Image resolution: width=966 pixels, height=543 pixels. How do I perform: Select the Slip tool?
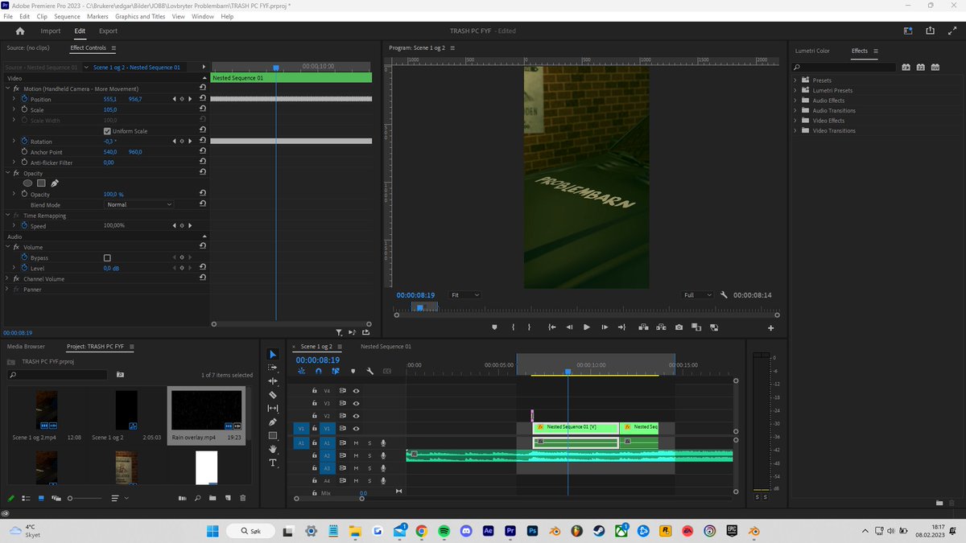click(x=273, y=409)
